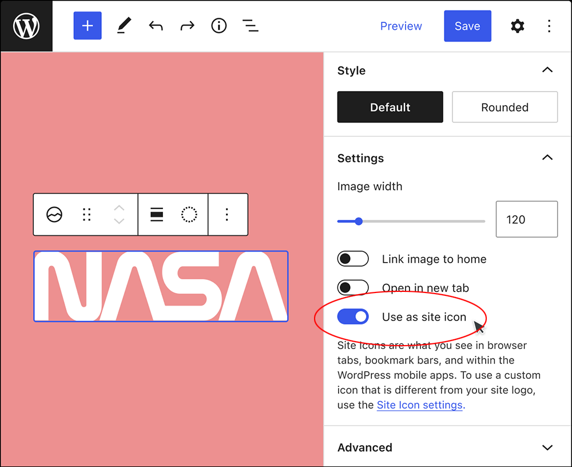This screenshot has height=467, width=572.
Task: Click the block drag handle dots
Action: pos(86,215)
